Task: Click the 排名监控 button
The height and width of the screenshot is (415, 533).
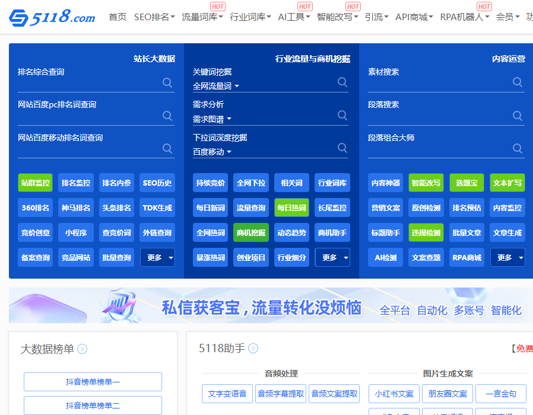Action: pos(76,183)
